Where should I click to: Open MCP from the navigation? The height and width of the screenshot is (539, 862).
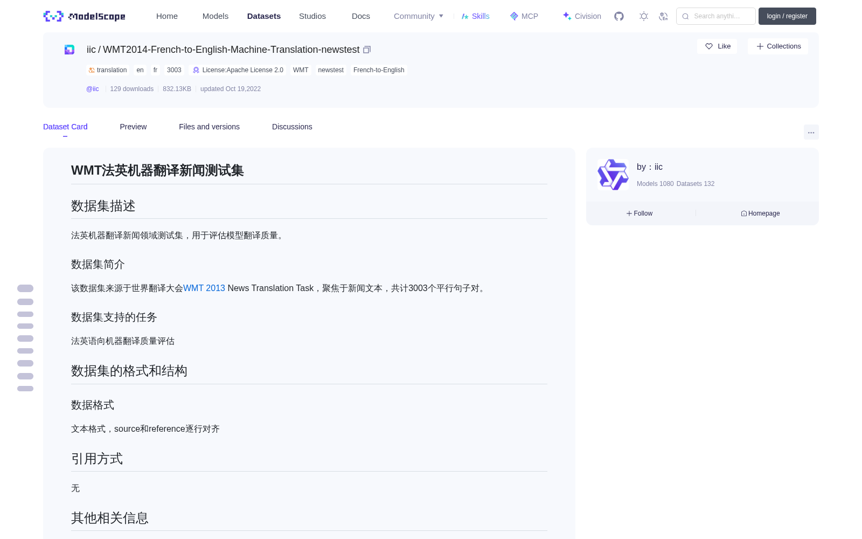click(524, 16)
